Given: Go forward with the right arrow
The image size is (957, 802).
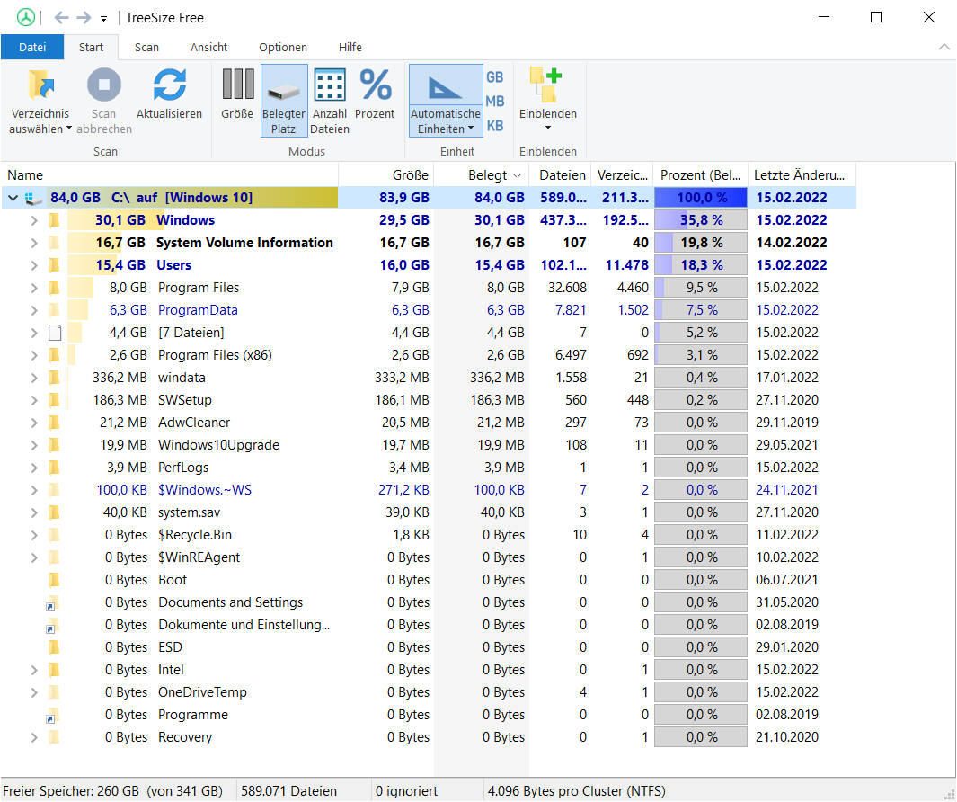Looking at the screenshot, I should [84, 18].
